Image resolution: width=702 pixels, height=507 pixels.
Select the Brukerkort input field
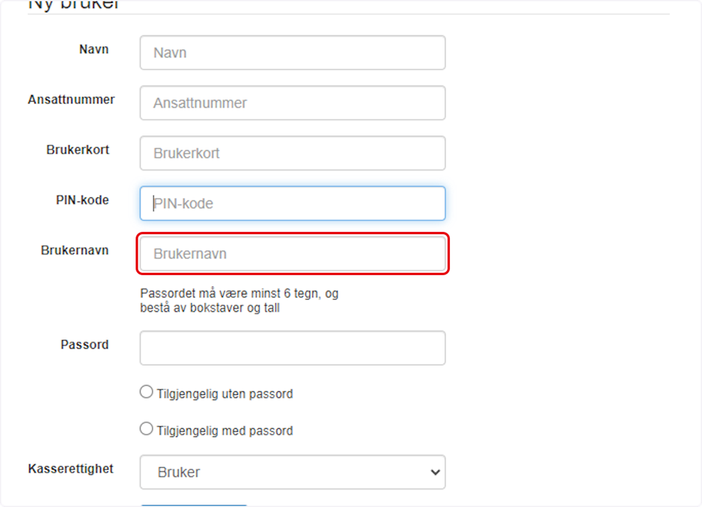293,153
